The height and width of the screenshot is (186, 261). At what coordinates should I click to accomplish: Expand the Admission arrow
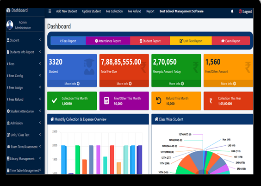(40, 123)
